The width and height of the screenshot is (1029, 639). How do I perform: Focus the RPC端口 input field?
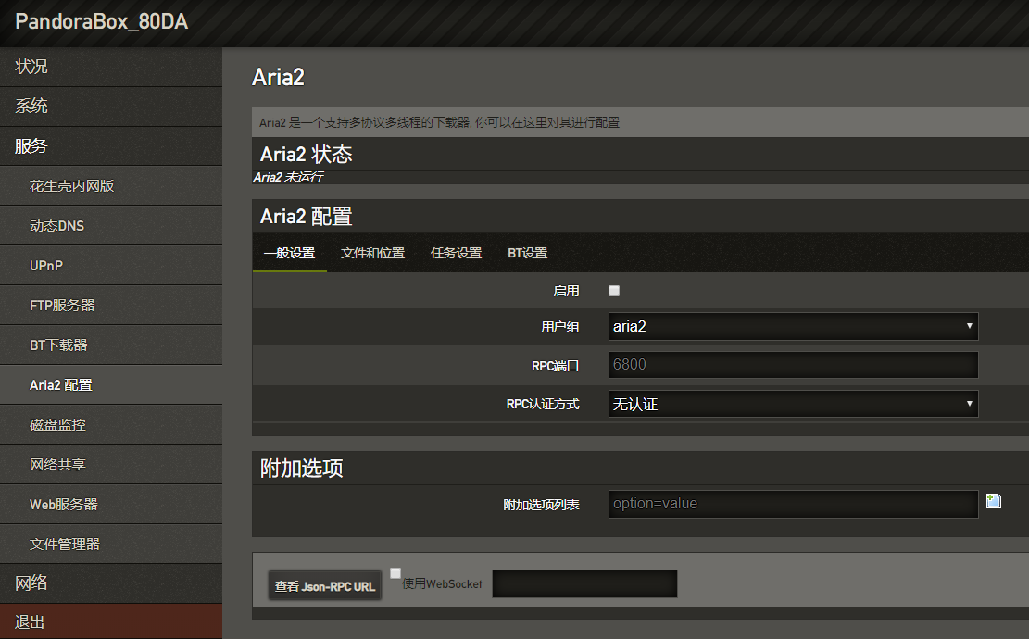(794, 365)
